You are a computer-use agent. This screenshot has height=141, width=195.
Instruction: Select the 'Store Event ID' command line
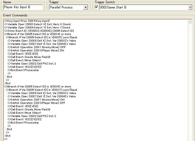point(39,31)
